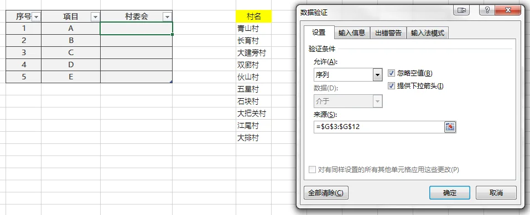Select the cell 大建旁村
530x215 pixels.
pos(253,53)
